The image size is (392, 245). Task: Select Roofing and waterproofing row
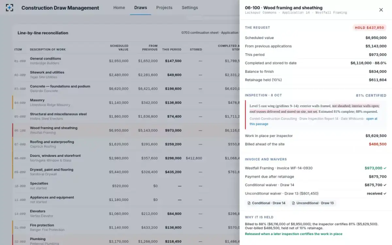pyautogui.click(x=126, y=144)
